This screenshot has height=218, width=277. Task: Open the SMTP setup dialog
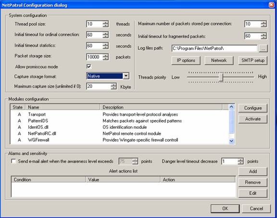tap(253, 60)
